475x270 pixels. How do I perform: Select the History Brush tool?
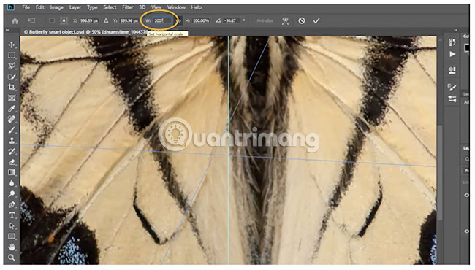click(12, 151)
